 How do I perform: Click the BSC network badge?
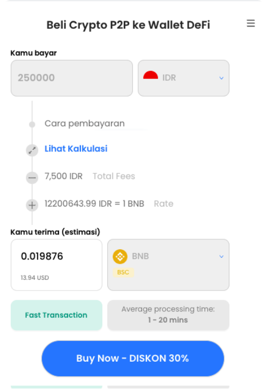coord(123,272)
